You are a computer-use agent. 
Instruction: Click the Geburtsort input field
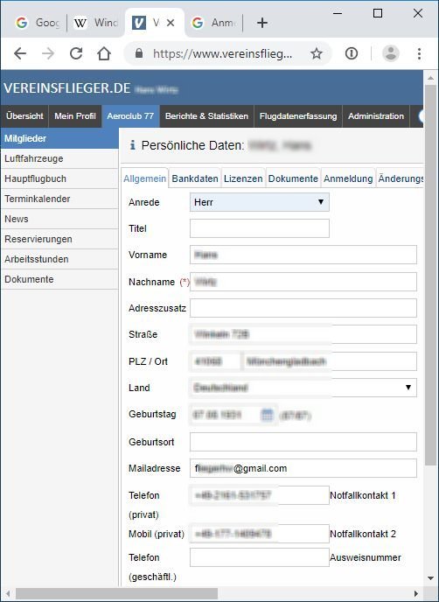[303, 442]
